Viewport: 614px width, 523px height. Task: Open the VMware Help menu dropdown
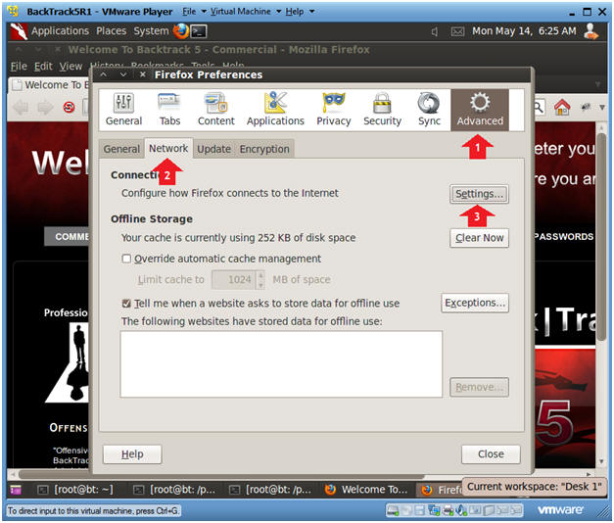pyautogui.click(x=300, y=12)
